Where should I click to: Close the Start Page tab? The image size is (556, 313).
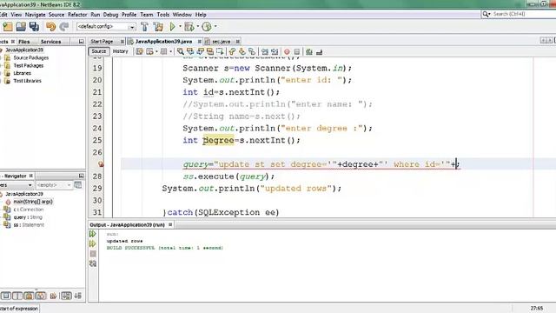pyautogui.click(x=122, y=42)
